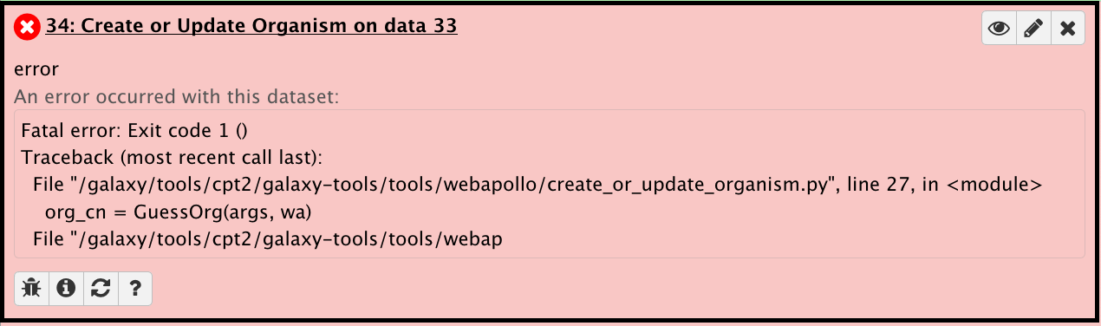Click blank pink area beside the help icon

tap(607, 289)
